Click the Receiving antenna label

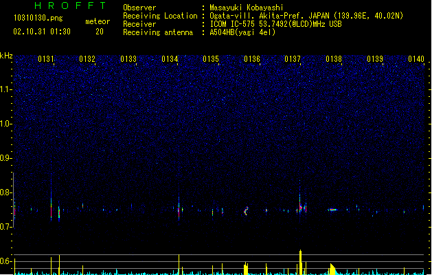point(158,32)
